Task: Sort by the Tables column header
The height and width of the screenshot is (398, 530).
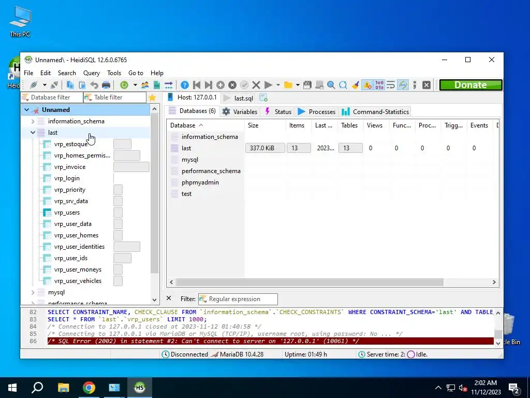Action: (x=350, y=125)
